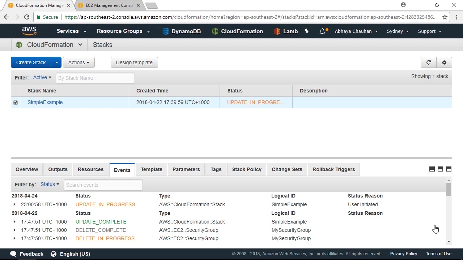
Task: Switch to the Tags tab
Action: [x=216, y=169]
